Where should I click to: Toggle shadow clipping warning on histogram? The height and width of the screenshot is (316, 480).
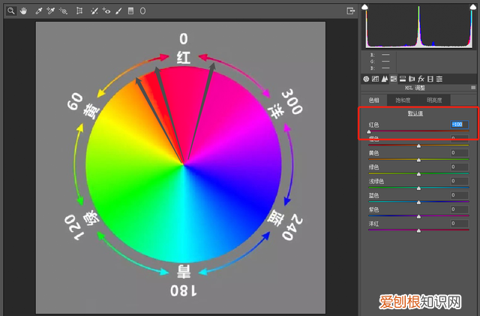365,8
